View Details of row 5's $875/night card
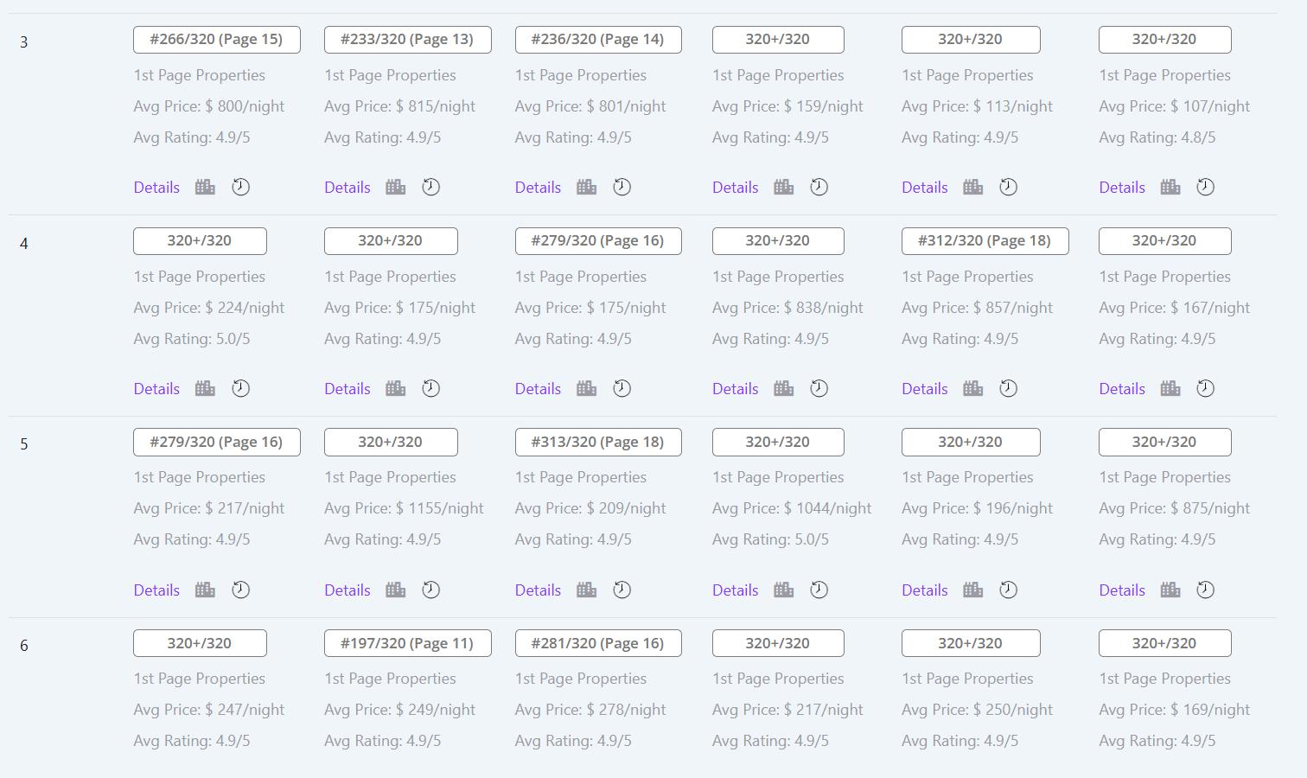Screen dimensions: 1307x778 [1121, 590]
